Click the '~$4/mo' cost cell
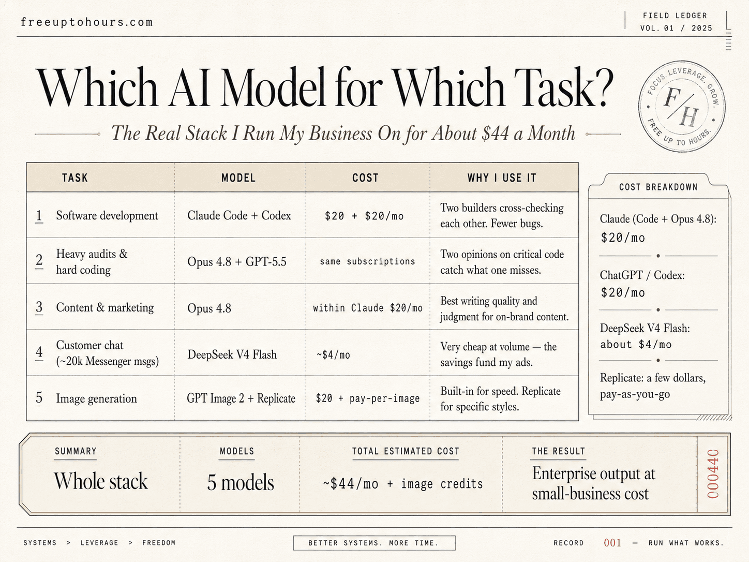749x562 pixels. [333, 355]
